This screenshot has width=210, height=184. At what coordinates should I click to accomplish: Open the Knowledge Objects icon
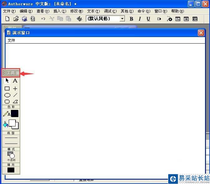pyautogui.click(x=195, y=19)
